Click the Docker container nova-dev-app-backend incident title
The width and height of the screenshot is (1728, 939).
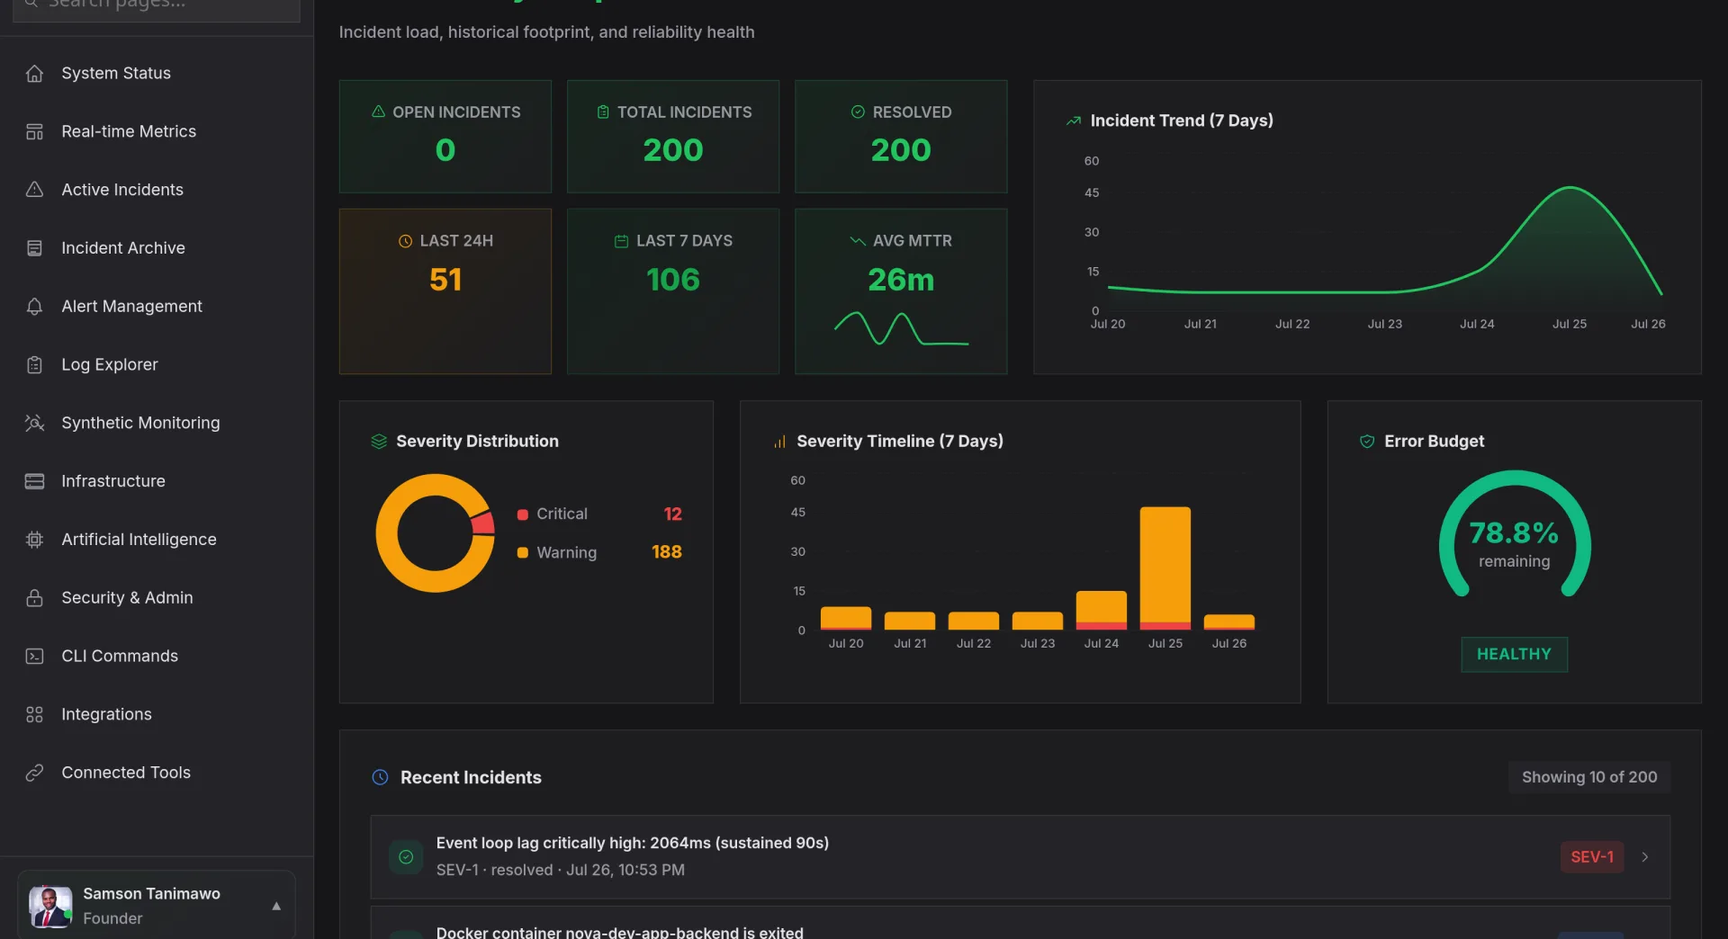(x=619, y=932)
